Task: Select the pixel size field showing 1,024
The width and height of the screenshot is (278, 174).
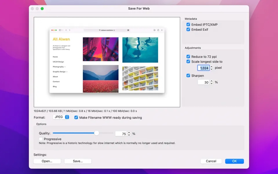Action: (204, 68)
